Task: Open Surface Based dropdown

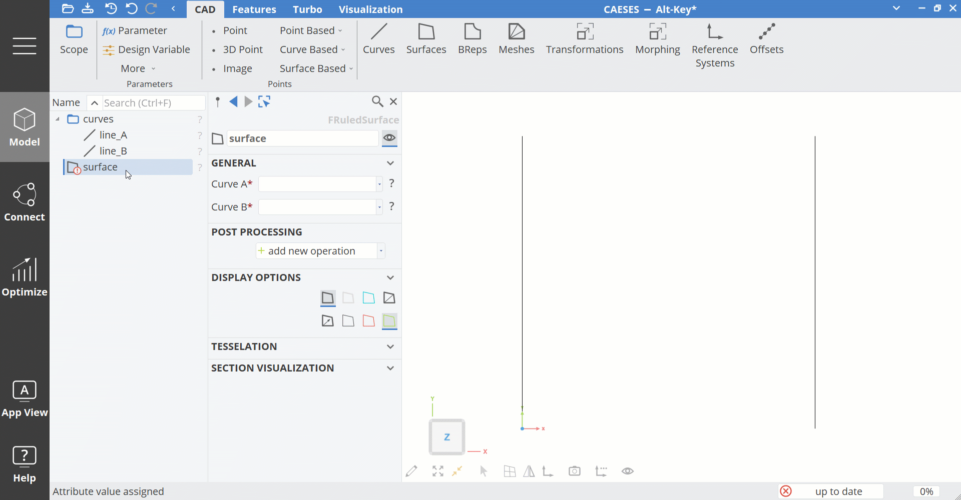Action: (317, 68)
